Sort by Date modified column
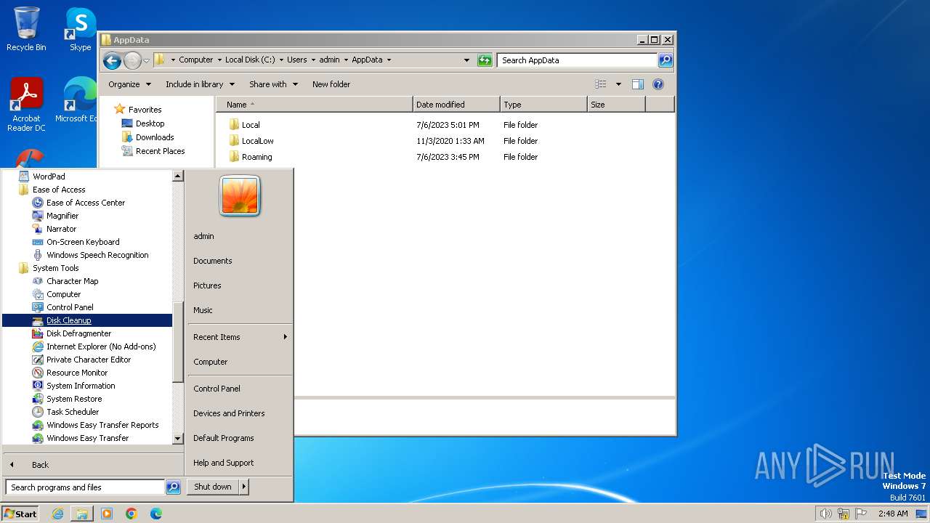This screenshot has height=523, width=930. tap(456, 105)
